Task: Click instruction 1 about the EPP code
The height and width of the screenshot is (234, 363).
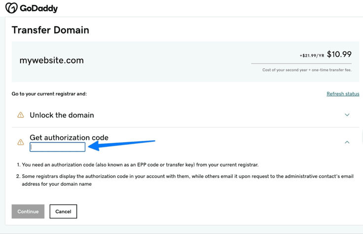Action: [x=138, y=165]
